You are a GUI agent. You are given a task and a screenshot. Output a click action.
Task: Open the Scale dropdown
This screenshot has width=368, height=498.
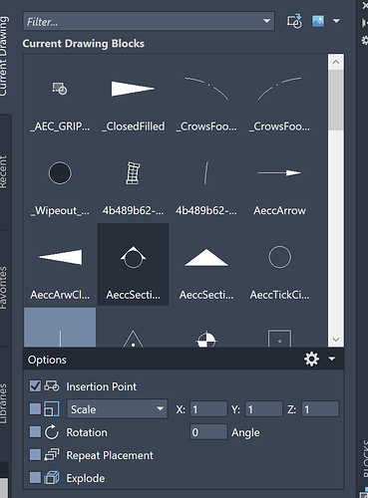(117, 409)
